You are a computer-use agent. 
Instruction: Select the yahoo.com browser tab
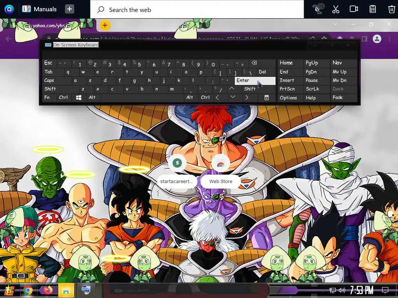(48, 25)
